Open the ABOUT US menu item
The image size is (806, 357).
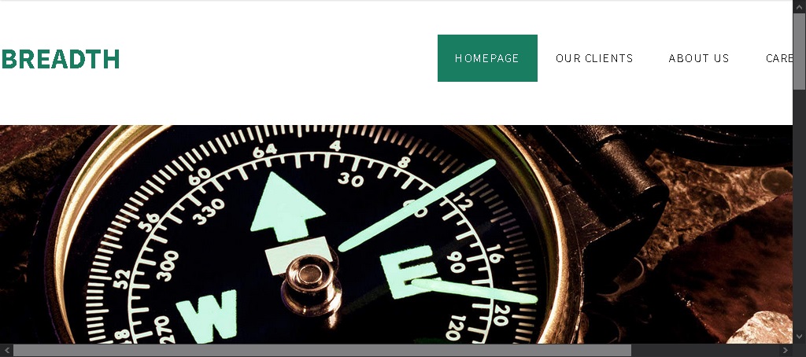click(699, 58)
